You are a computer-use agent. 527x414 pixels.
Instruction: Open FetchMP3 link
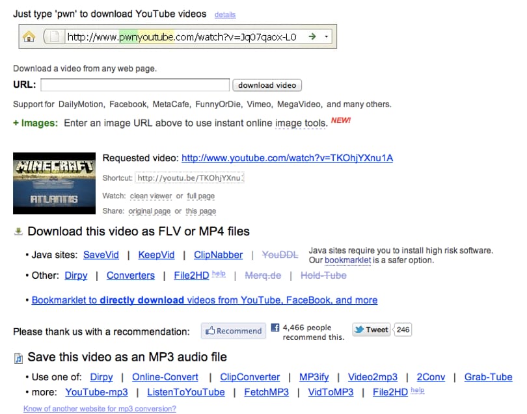[x=266, y=392]
